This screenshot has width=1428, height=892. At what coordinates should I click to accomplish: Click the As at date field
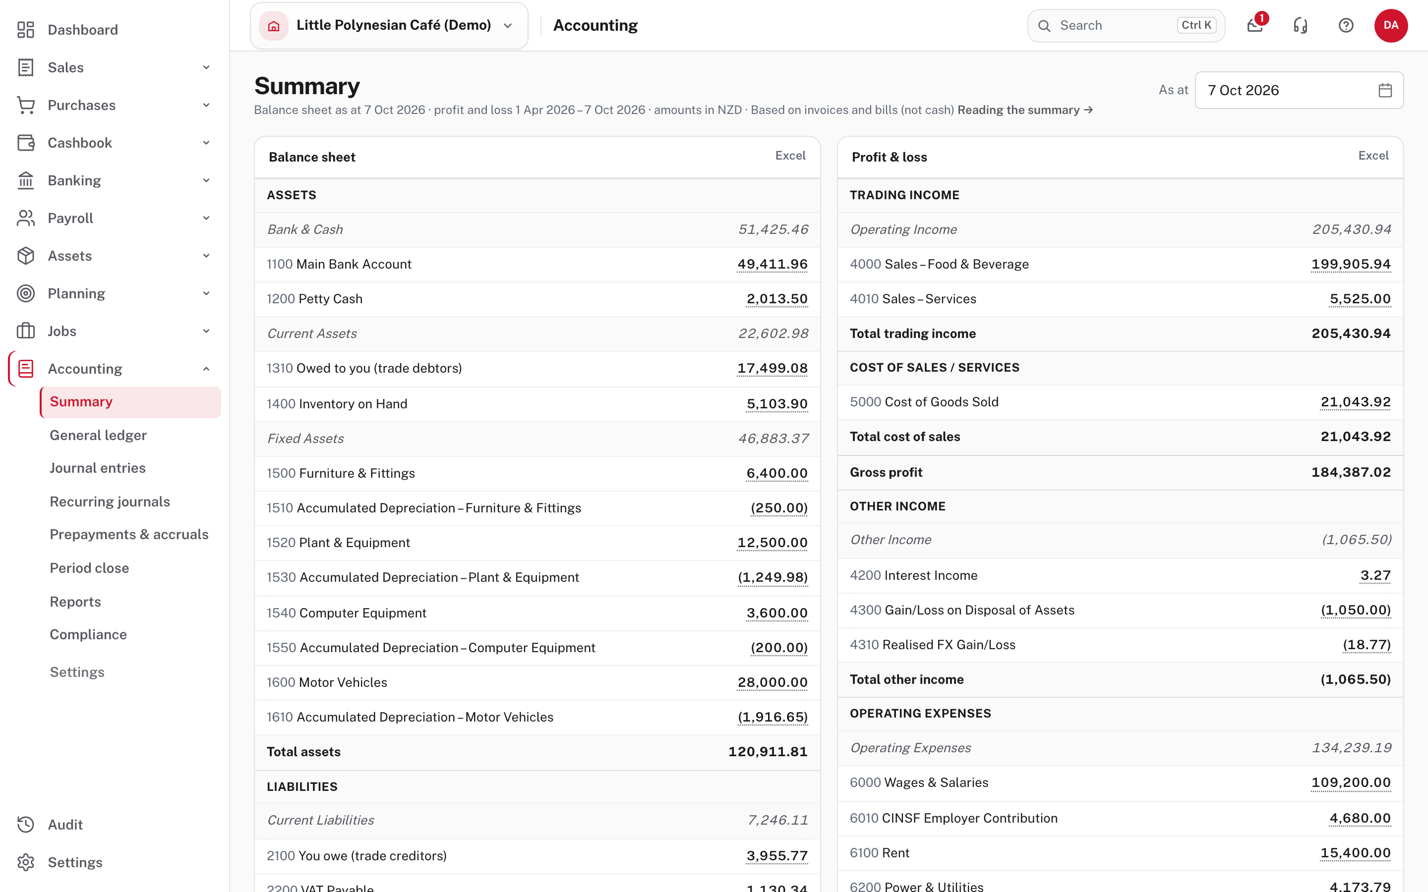pyautogui.click(x=1299, y=90)
